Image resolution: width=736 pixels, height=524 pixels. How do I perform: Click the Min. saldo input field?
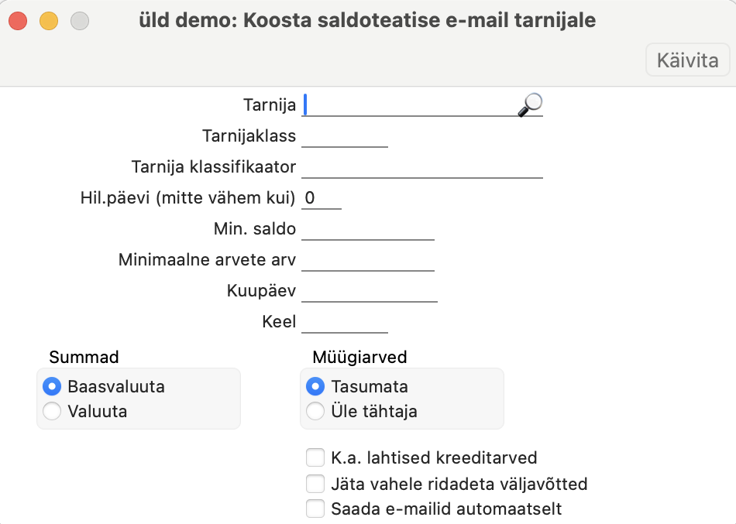click(x=367, y=229)
